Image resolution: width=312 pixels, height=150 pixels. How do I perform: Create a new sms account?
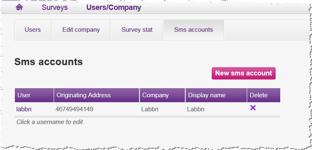(x=243, y=73)
